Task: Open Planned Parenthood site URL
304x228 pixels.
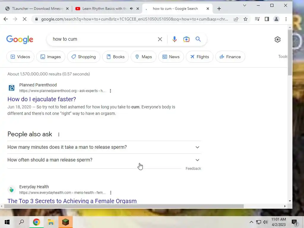Action: 62,91
